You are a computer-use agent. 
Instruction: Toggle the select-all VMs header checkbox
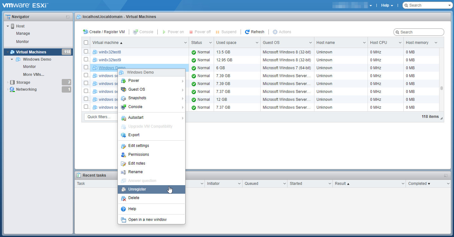pos(86,43)
